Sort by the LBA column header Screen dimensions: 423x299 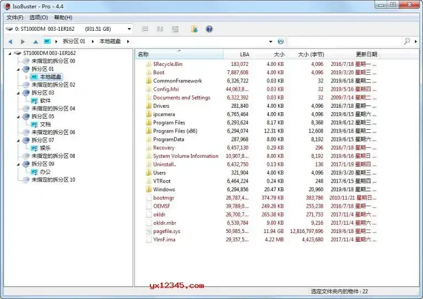(237, 54)
